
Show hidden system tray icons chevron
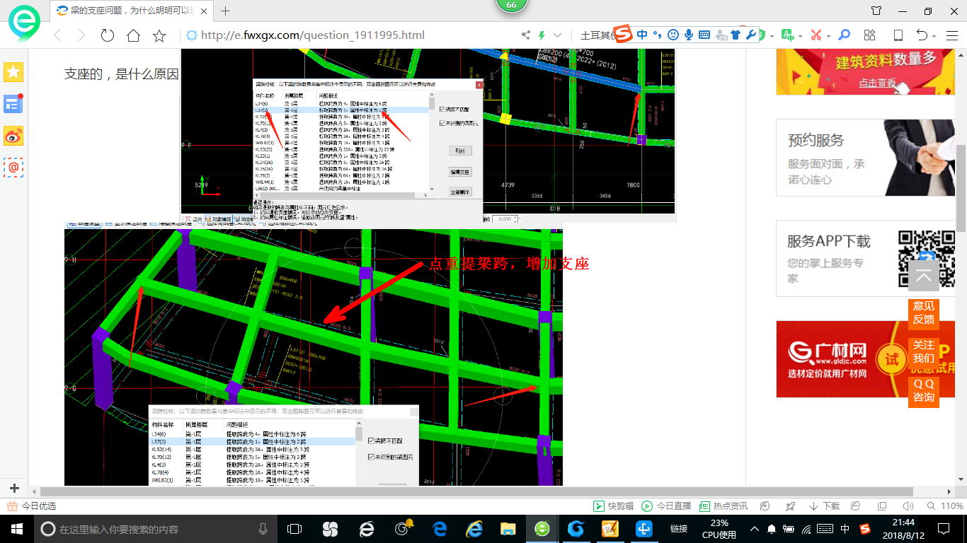tap(755, 529)
